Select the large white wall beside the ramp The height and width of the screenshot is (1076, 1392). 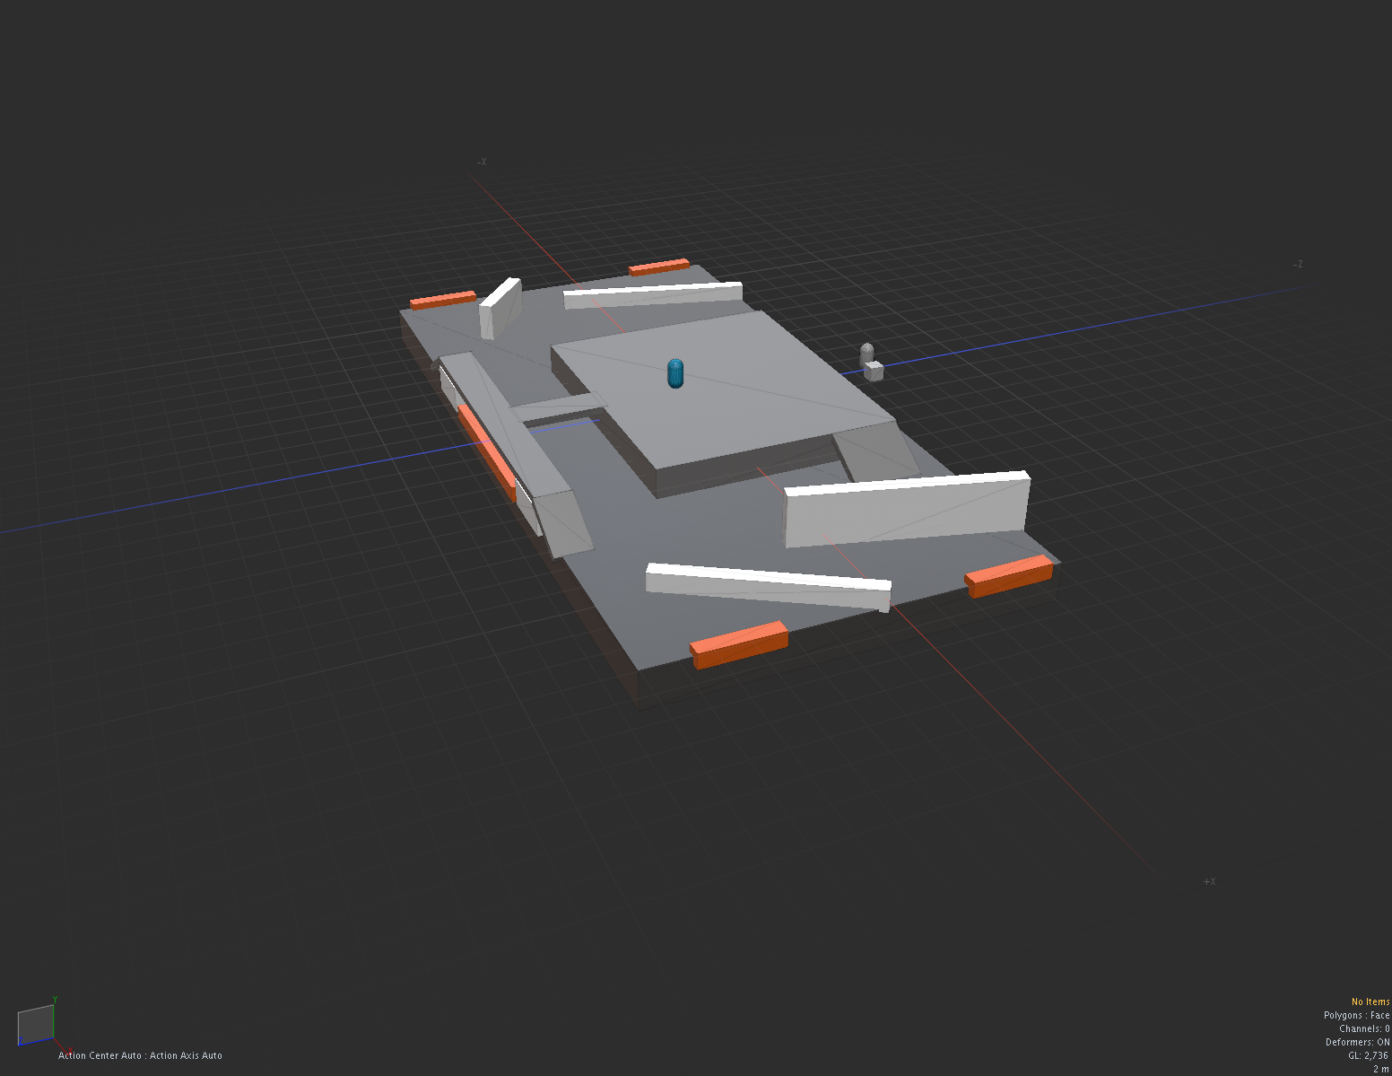click(x=907, y=508)
